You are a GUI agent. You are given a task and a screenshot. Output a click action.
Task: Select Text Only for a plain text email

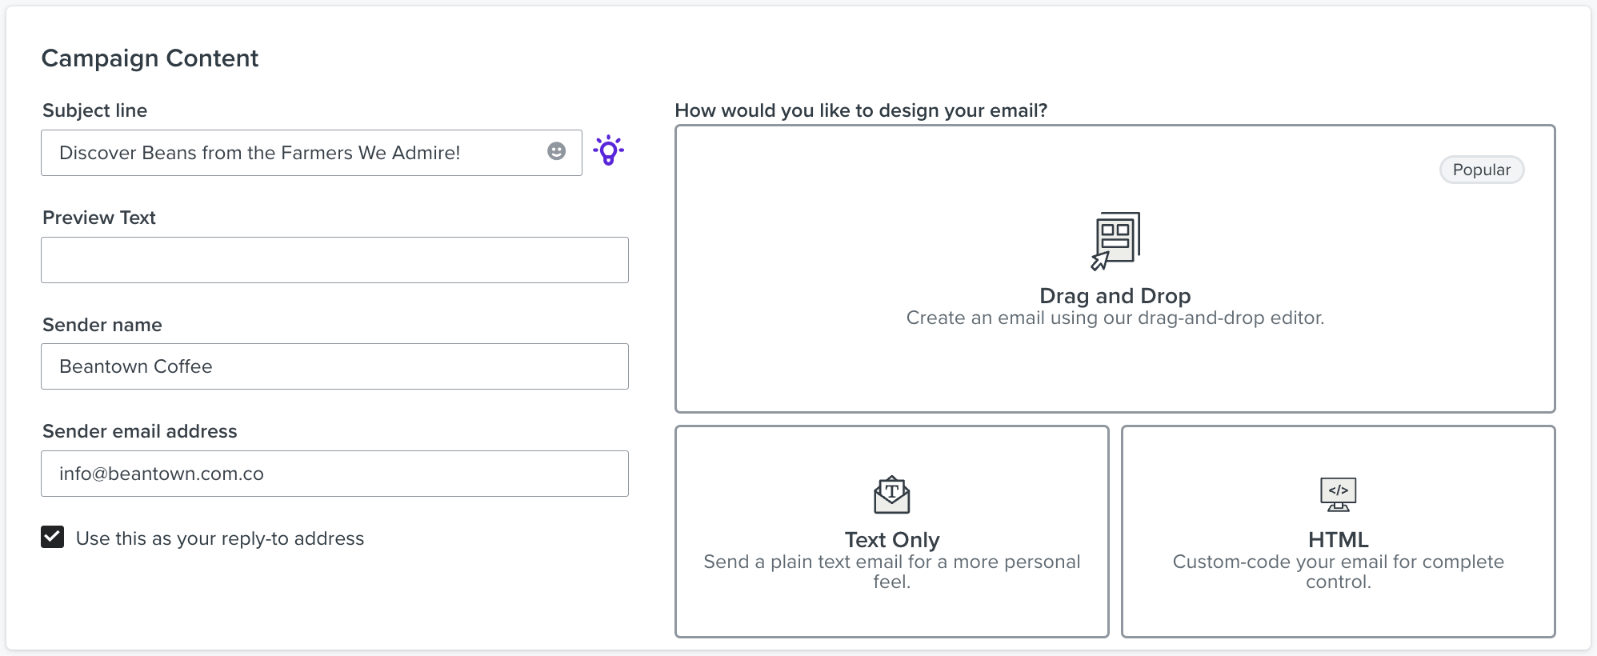click(x=891, y=532)
